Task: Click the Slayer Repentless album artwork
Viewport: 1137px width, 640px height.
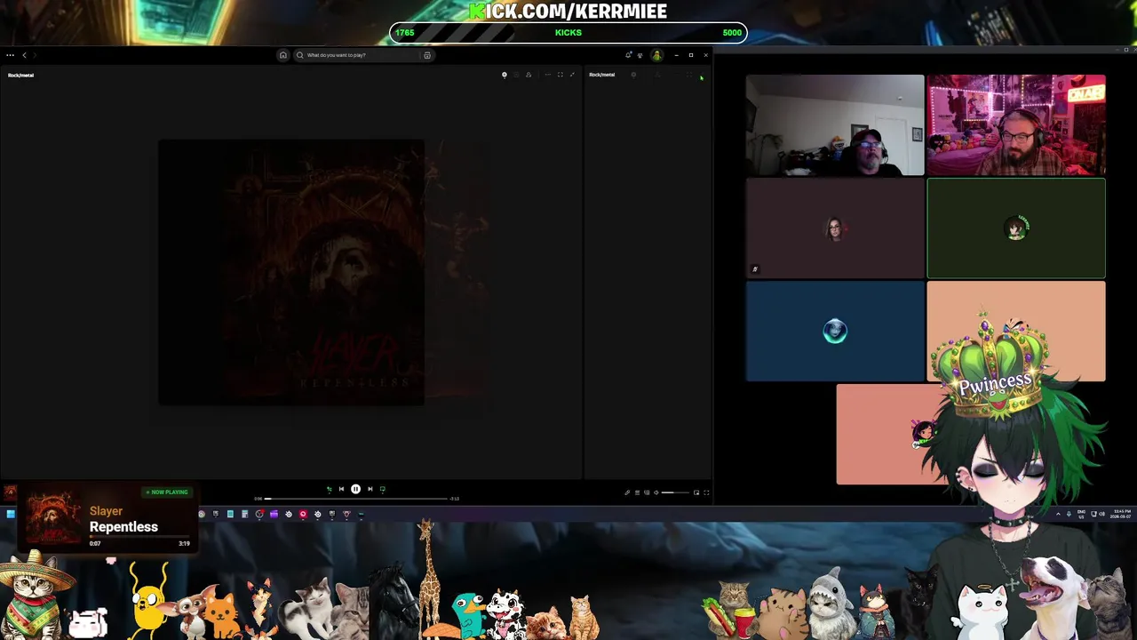Action: click(x=291, y=272)
